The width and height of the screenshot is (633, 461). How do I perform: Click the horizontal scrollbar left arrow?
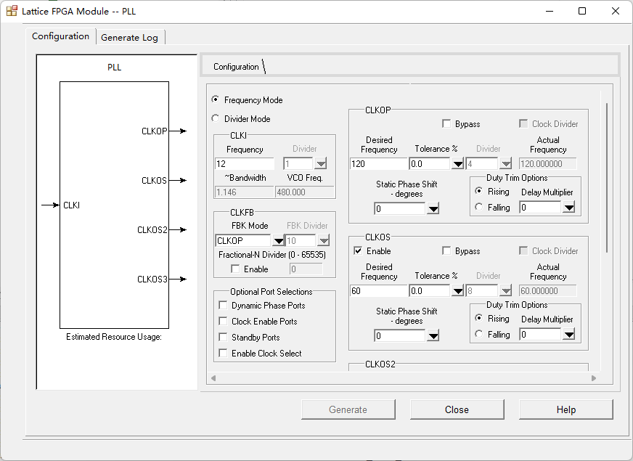coord(213,378)
